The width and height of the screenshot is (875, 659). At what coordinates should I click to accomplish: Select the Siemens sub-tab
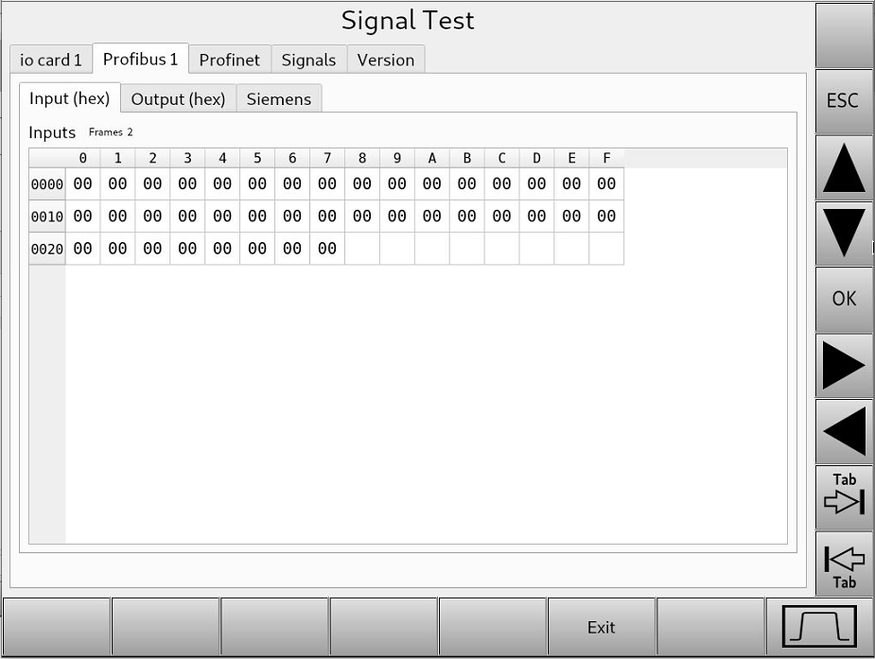tap(278, 98)
